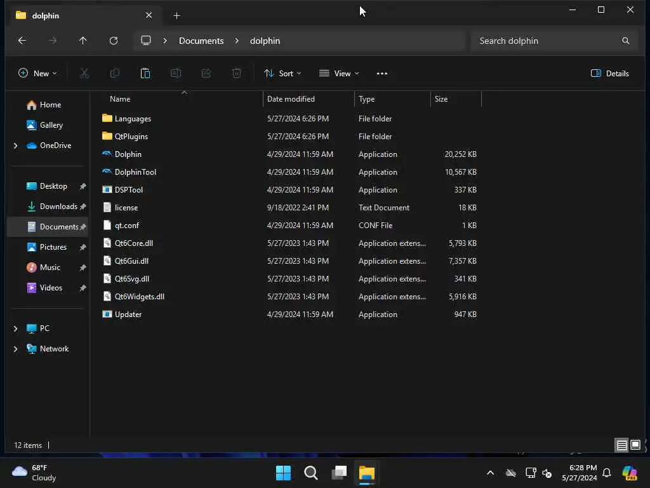Open clock showing 6:28 PM
The height and width of the screenshot is (488, 650).
pos(579,473)
